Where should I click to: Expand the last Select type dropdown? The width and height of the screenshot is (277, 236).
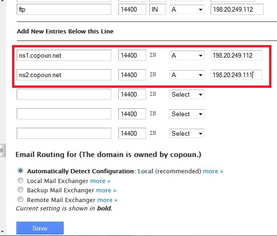[187, 133]
